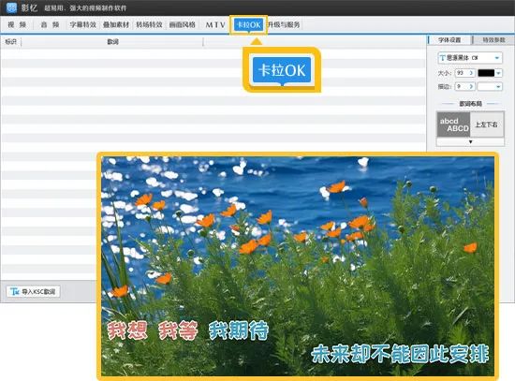The height and width of the screenshot is (381, 515).
Task: Select the abcd ABCD layout thumbnail
Action: pyautogui.click(x=453, y=125)
